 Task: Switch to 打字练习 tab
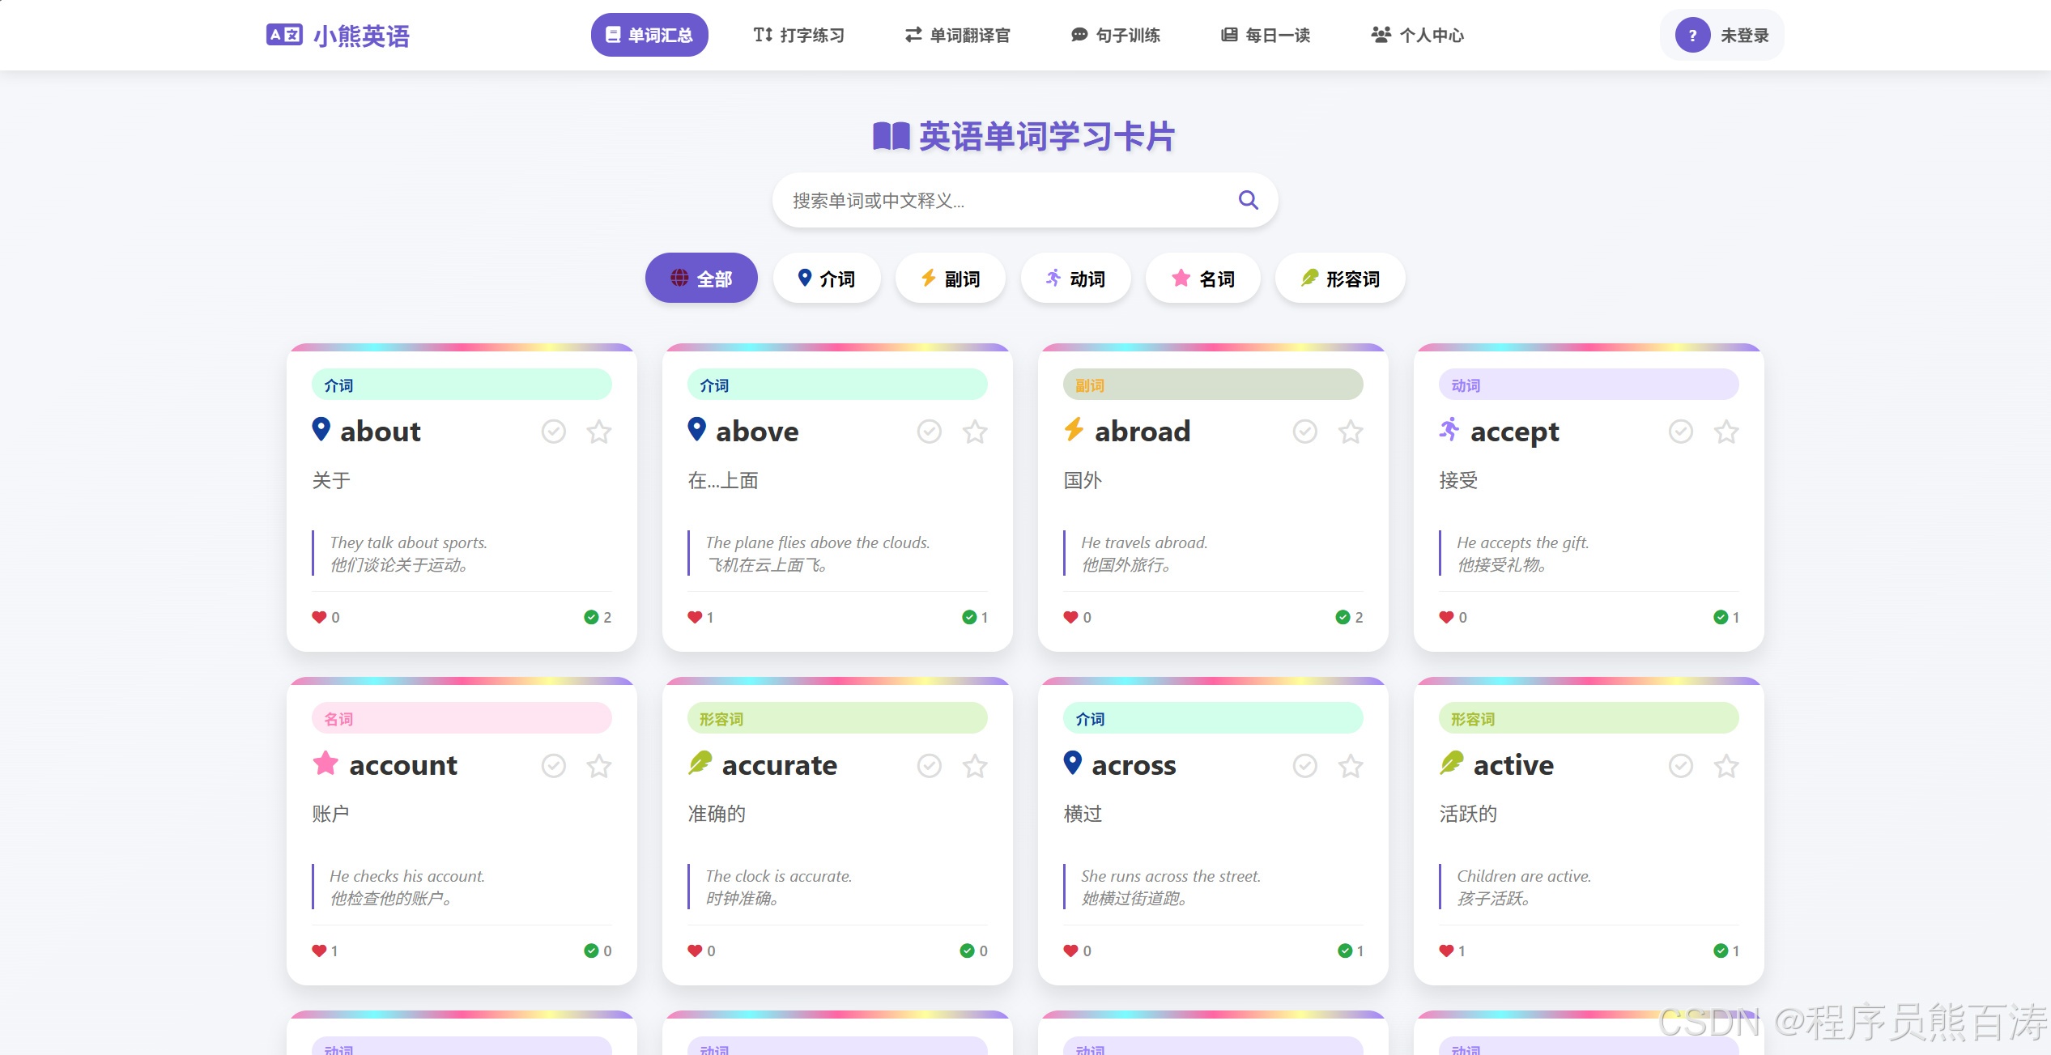pos(799,35)
